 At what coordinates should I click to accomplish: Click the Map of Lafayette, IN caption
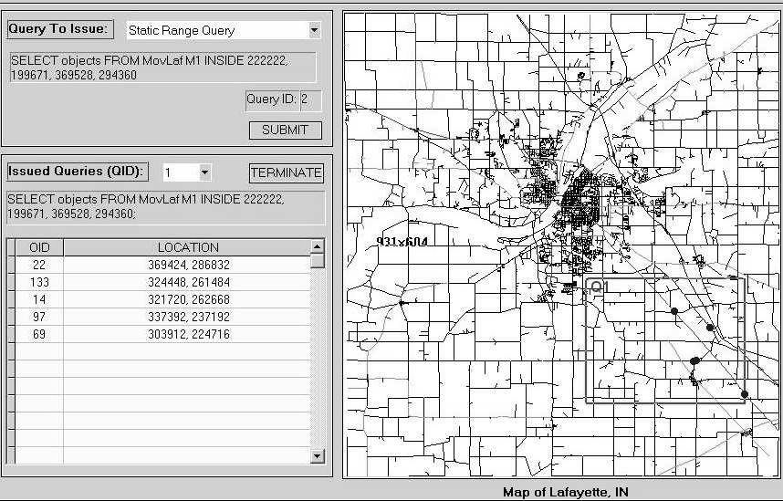565,493
